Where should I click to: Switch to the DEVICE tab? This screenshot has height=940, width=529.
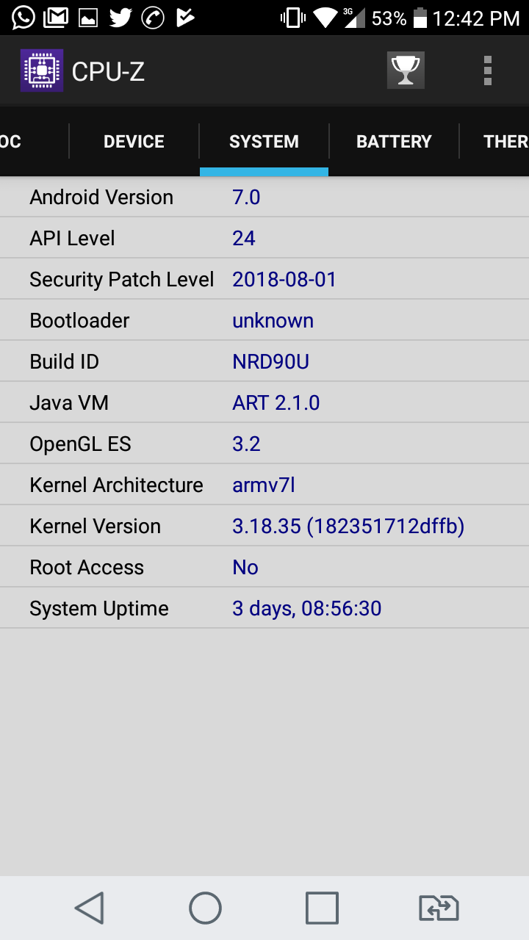134,142
